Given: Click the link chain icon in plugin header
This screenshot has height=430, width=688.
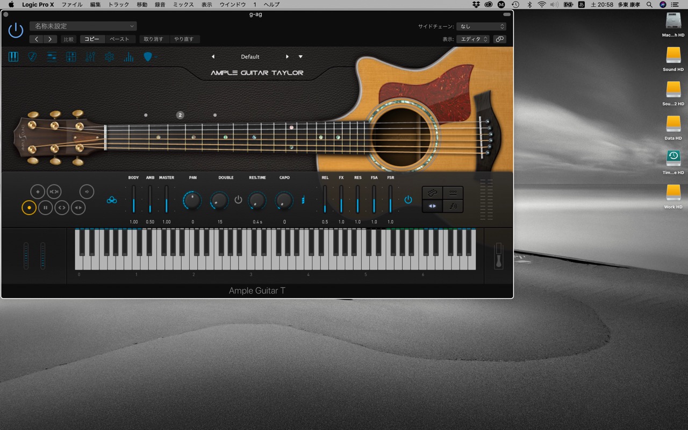Looking at the screenshot, I should 500,39.
